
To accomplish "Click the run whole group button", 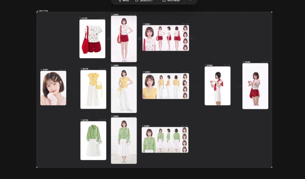I will click(x=144, y=1).
